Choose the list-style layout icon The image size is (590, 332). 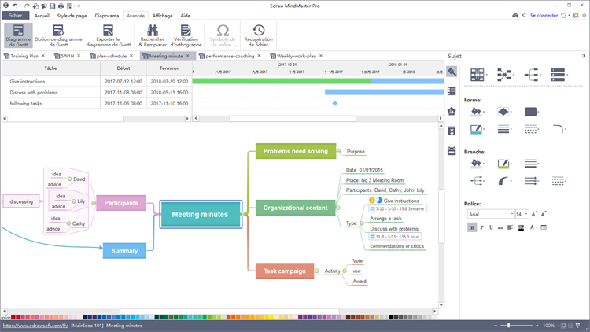pos(558,75)
